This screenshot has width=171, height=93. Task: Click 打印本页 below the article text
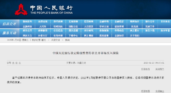point(145,91)
